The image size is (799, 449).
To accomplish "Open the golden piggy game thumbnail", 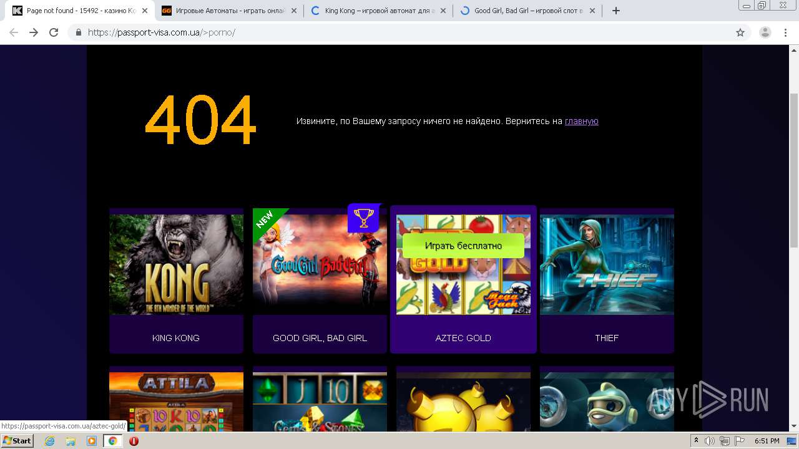I will pyautogui.click(x=463, y=402).
